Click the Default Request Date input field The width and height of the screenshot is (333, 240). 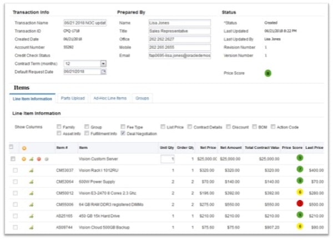coord(82,71)
